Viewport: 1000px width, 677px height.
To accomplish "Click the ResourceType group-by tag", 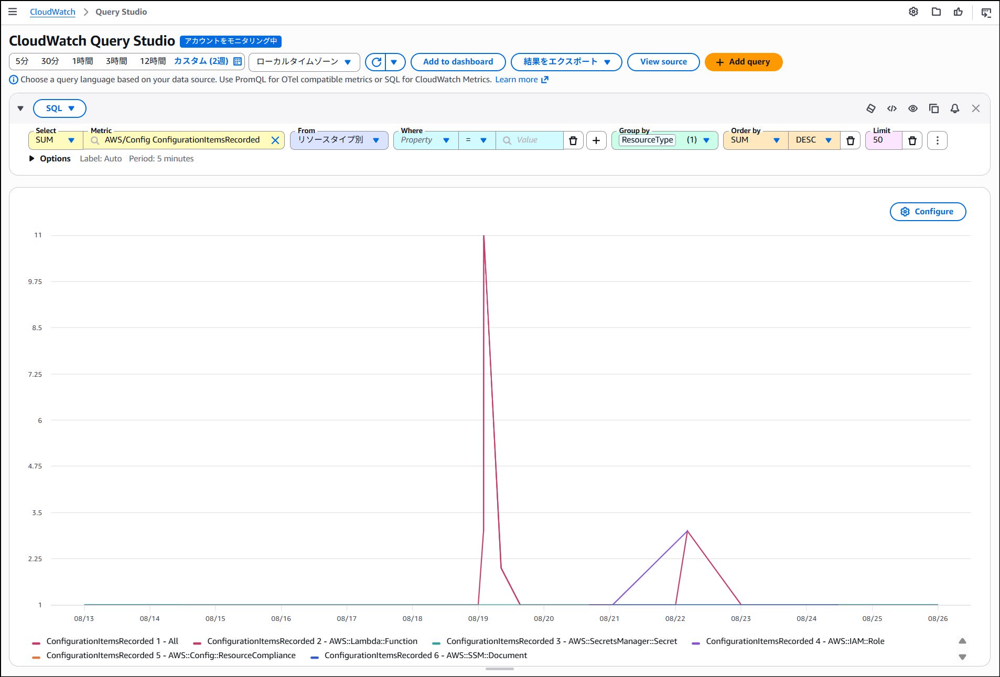I will point(647,140).
